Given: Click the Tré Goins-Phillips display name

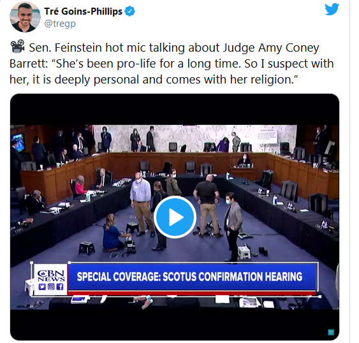Looking at the screenshot, I should click(x=84, y=11).
